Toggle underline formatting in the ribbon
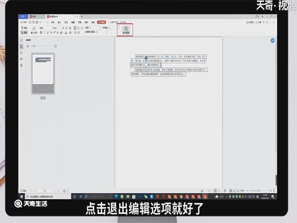 48,33
